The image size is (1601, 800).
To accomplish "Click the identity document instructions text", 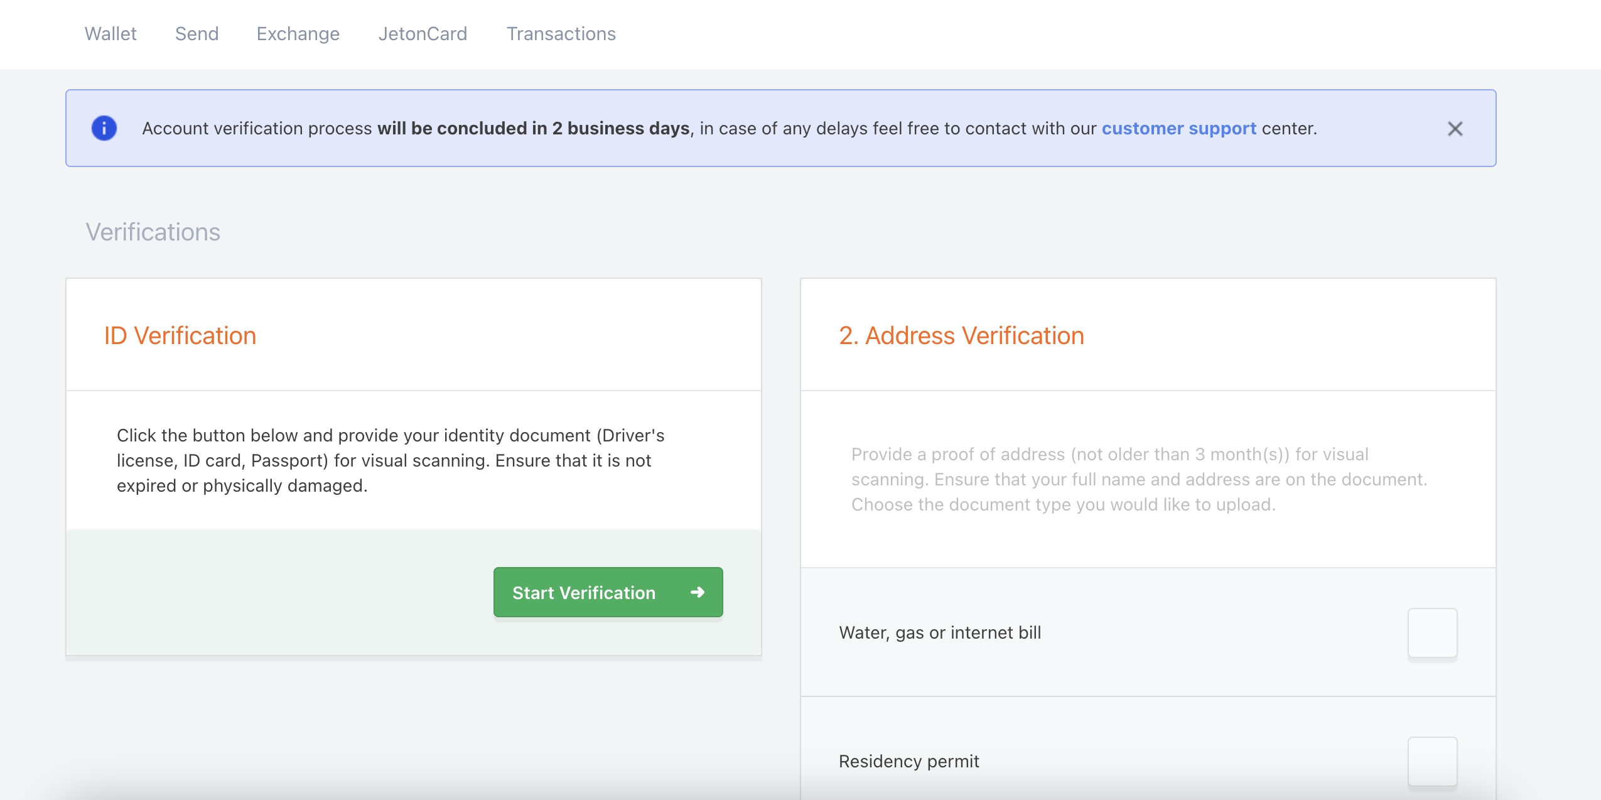I will pyautogui.click(x=391, y=460).
